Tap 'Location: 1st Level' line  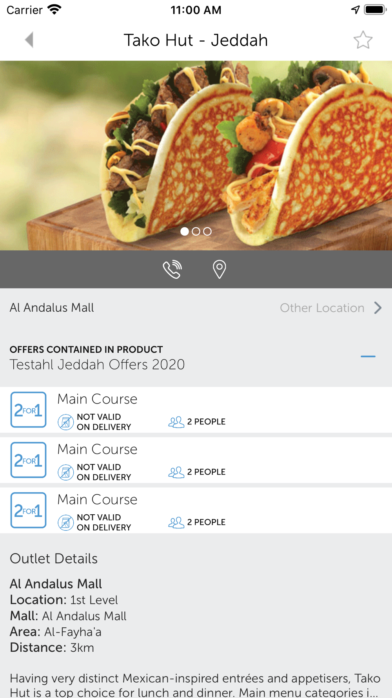[64, 600]
